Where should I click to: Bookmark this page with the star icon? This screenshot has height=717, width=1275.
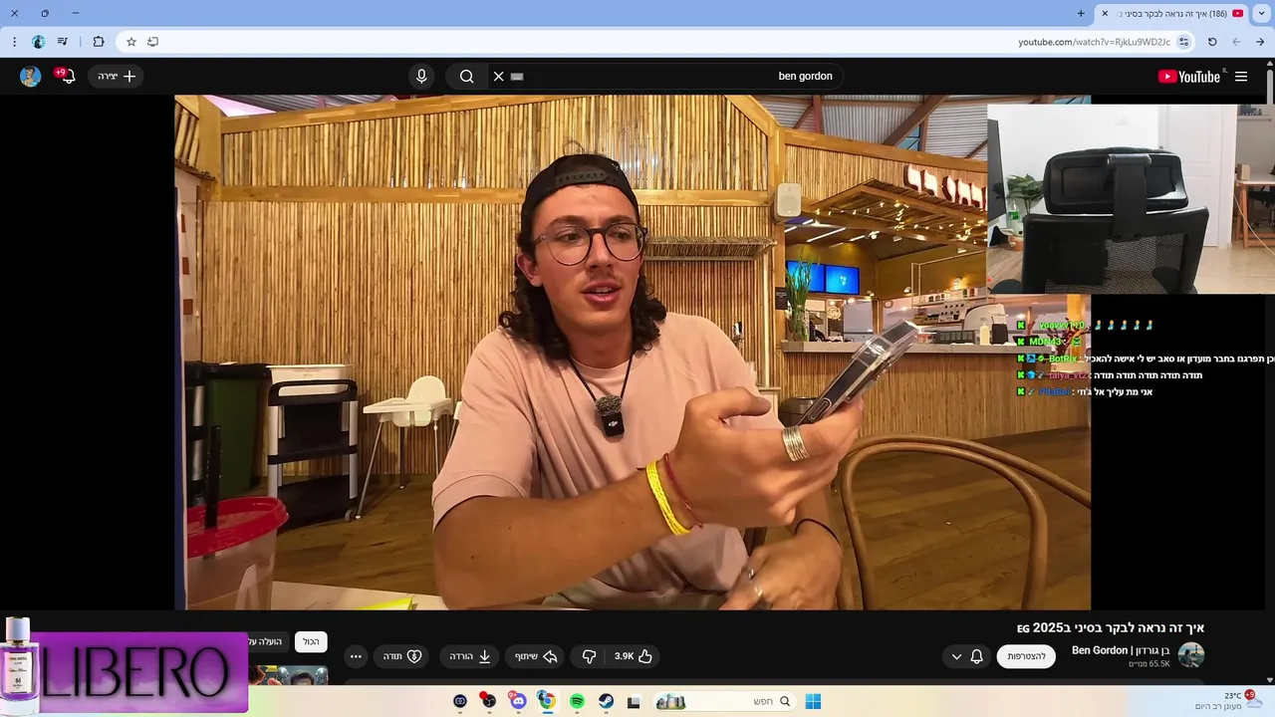pos(130,42)
